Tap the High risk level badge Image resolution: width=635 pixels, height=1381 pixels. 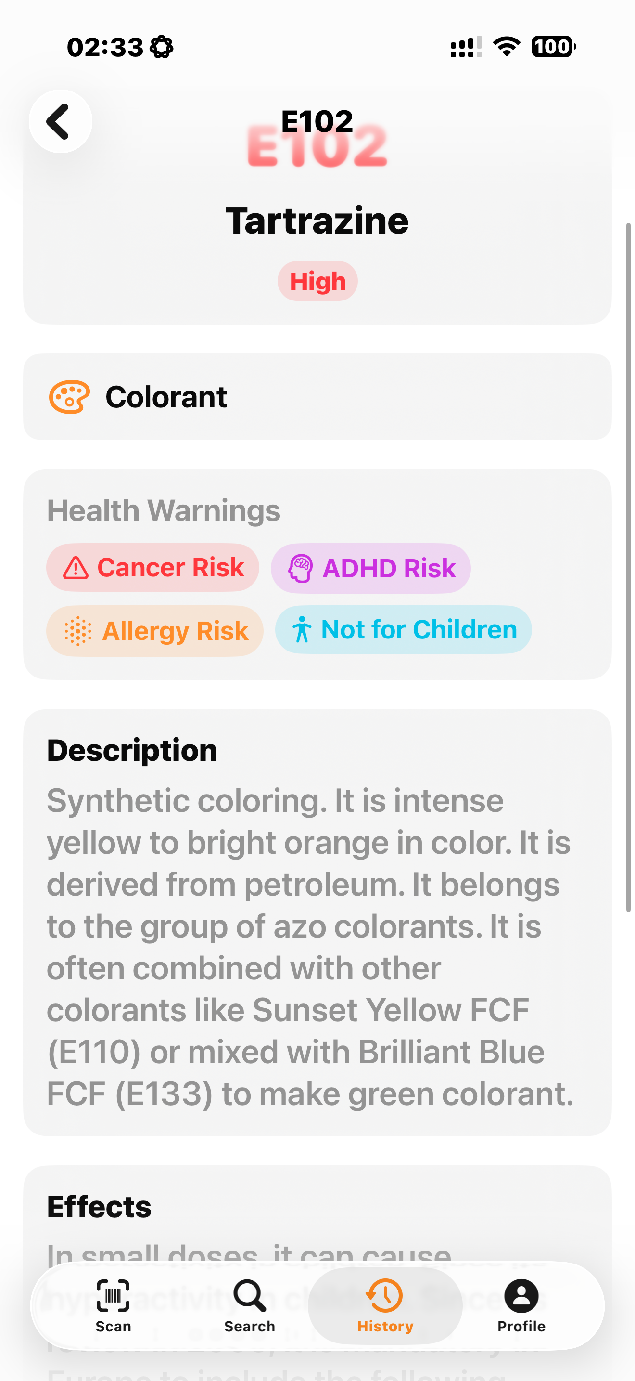[317, 281]
